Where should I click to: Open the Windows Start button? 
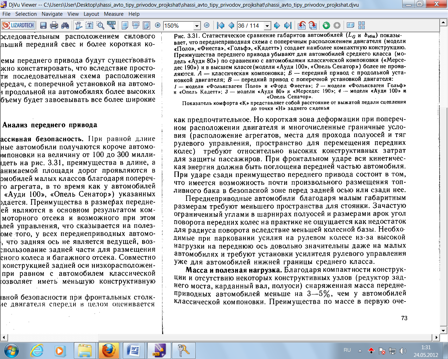point(11,350)
